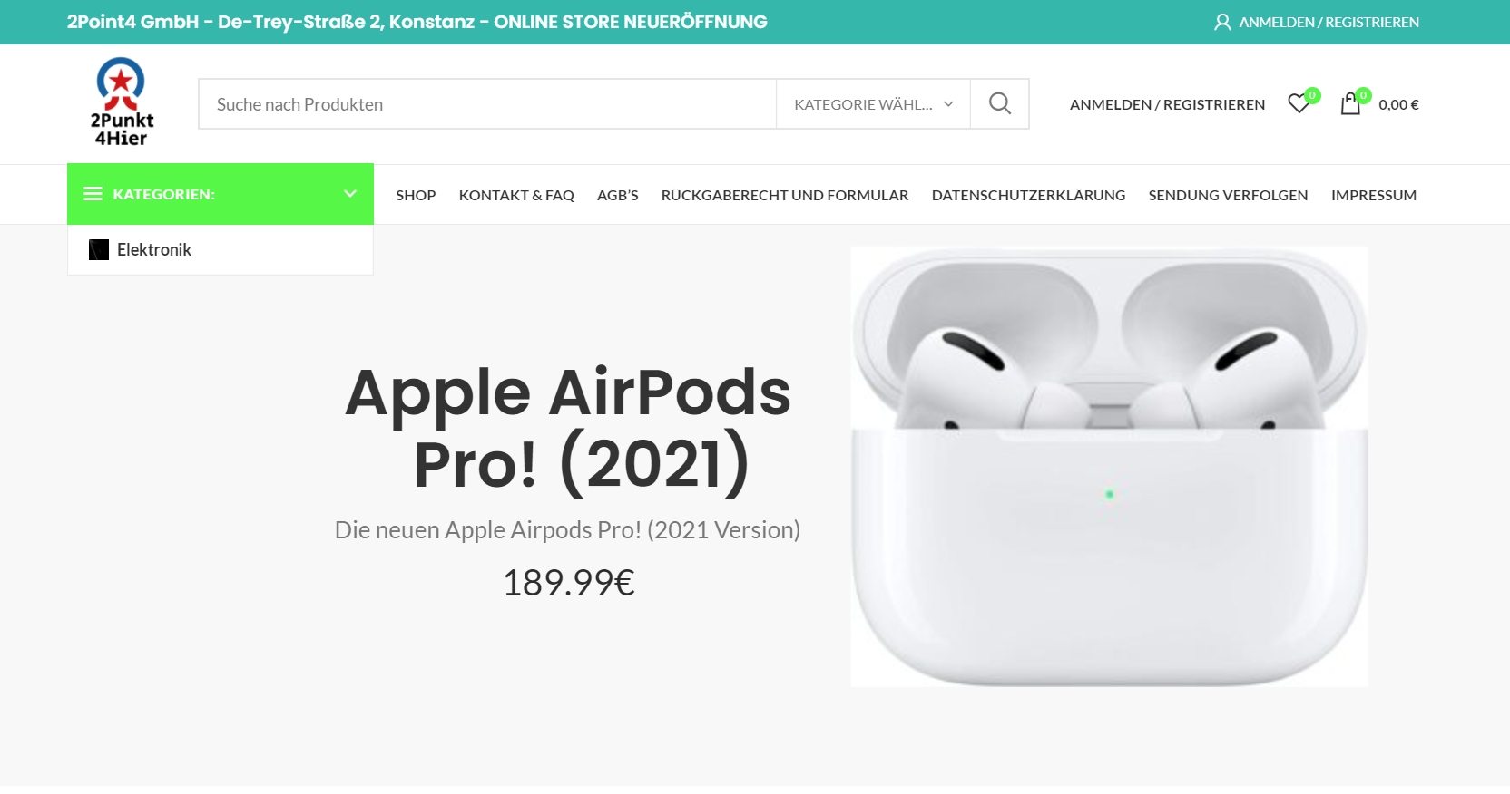Select Sendung verfolgen in navigation
The height and width of the screenshot is (794, 1510).
(1228, 195)
